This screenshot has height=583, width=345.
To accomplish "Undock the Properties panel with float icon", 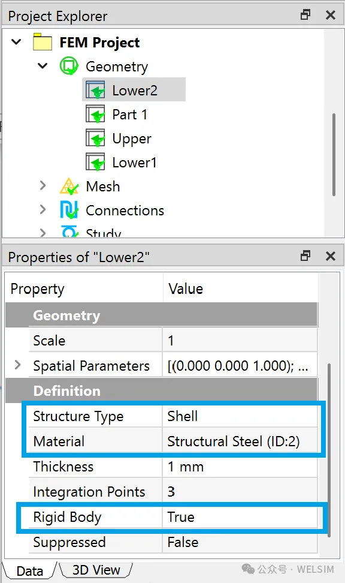I will pos(305,256).
